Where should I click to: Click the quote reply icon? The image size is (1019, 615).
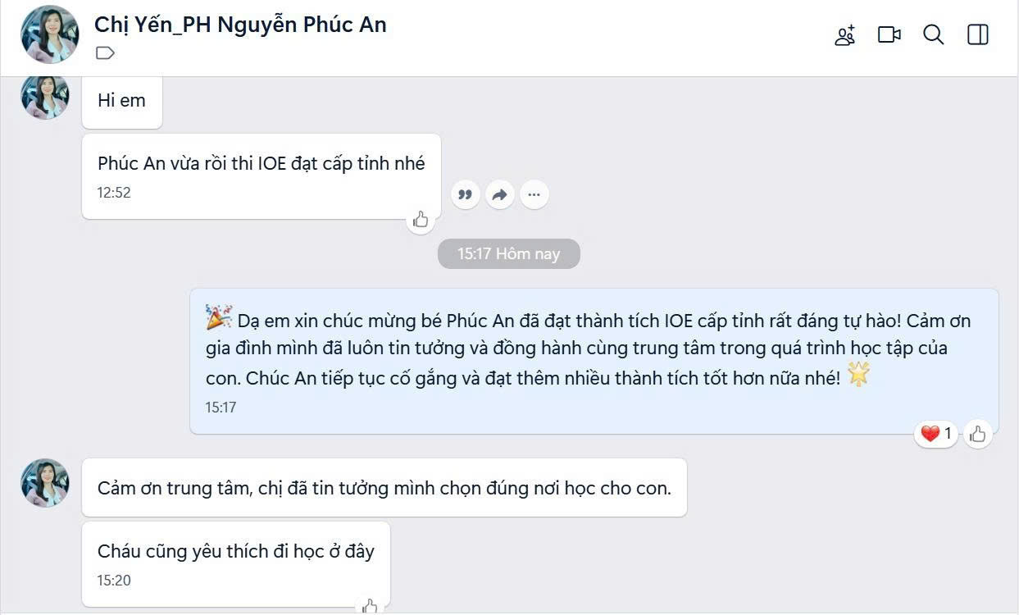pos(466,194)
